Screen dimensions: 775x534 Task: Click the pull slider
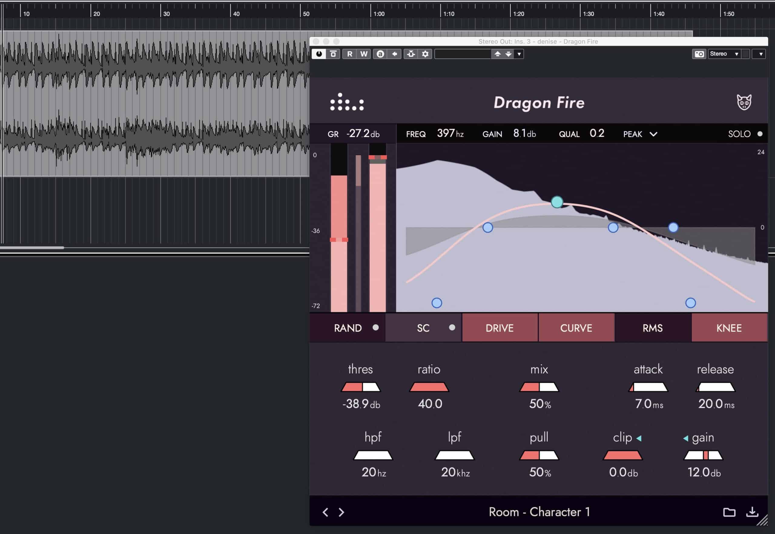click(x=539, y=455)
